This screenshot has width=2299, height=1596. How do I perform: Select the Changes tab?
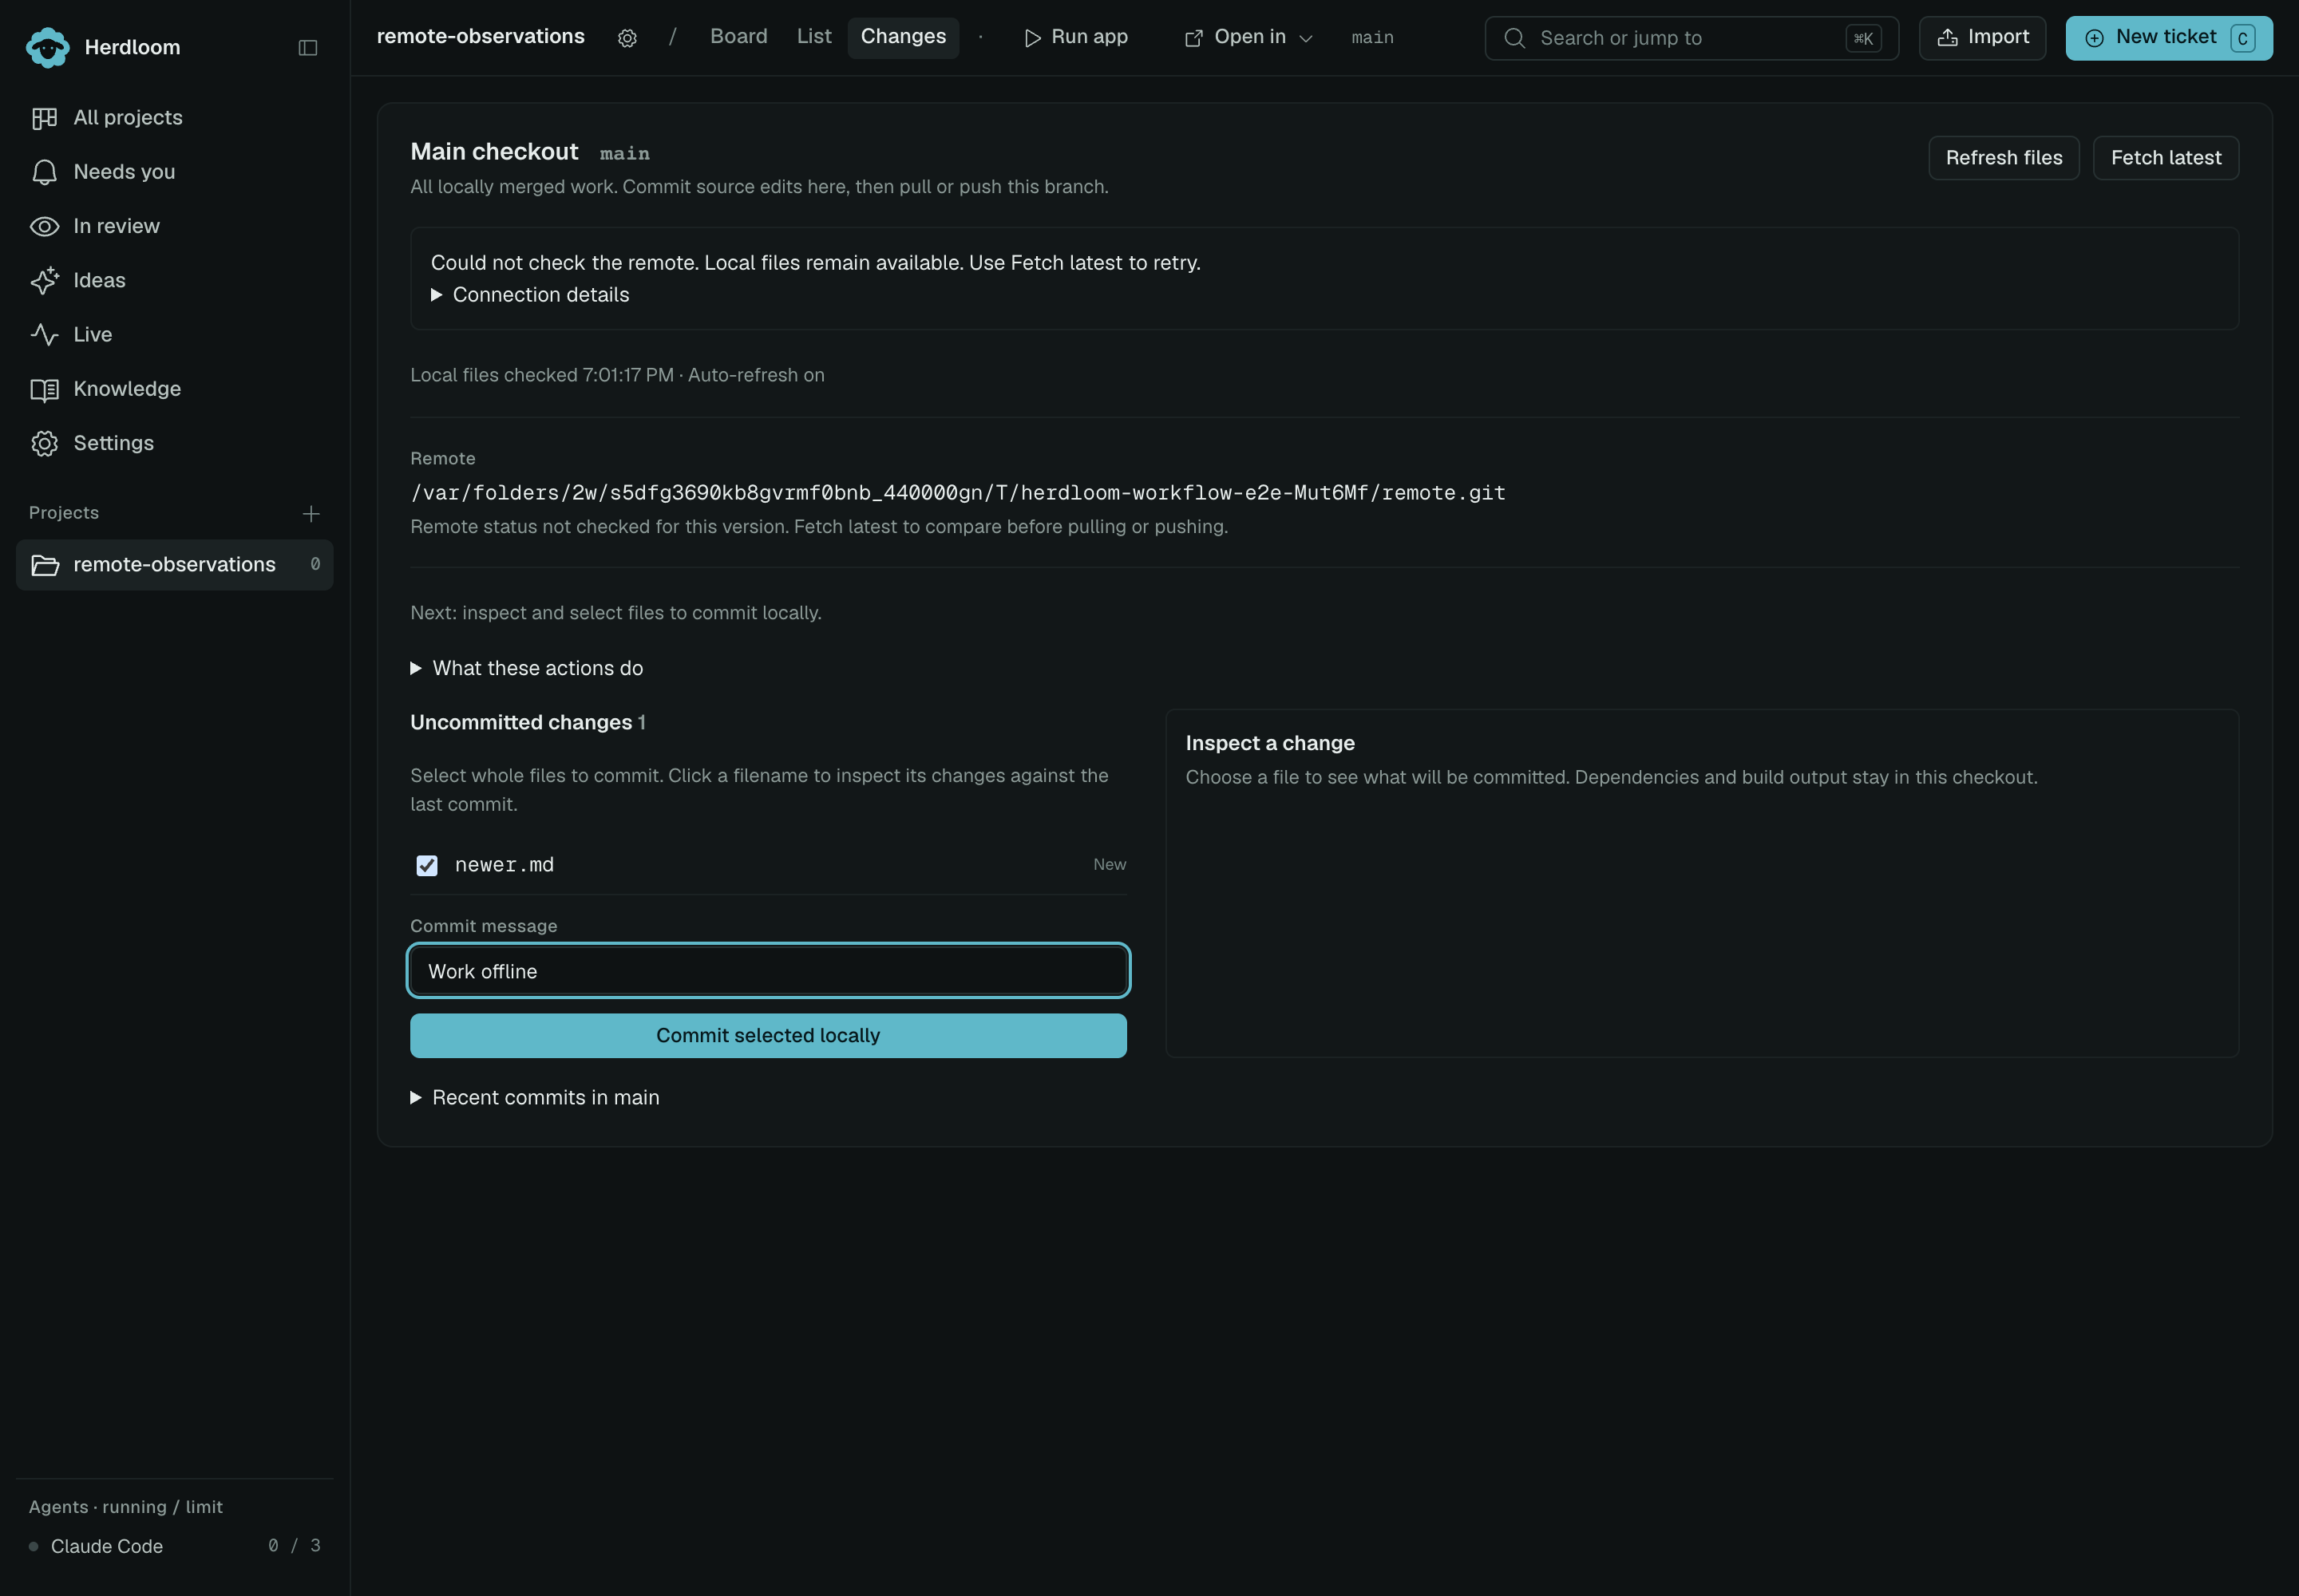pos(904,37)
